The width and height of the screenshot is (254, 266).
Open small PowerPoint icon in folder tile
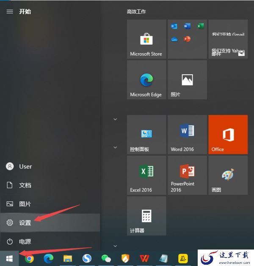click(187, 39)
